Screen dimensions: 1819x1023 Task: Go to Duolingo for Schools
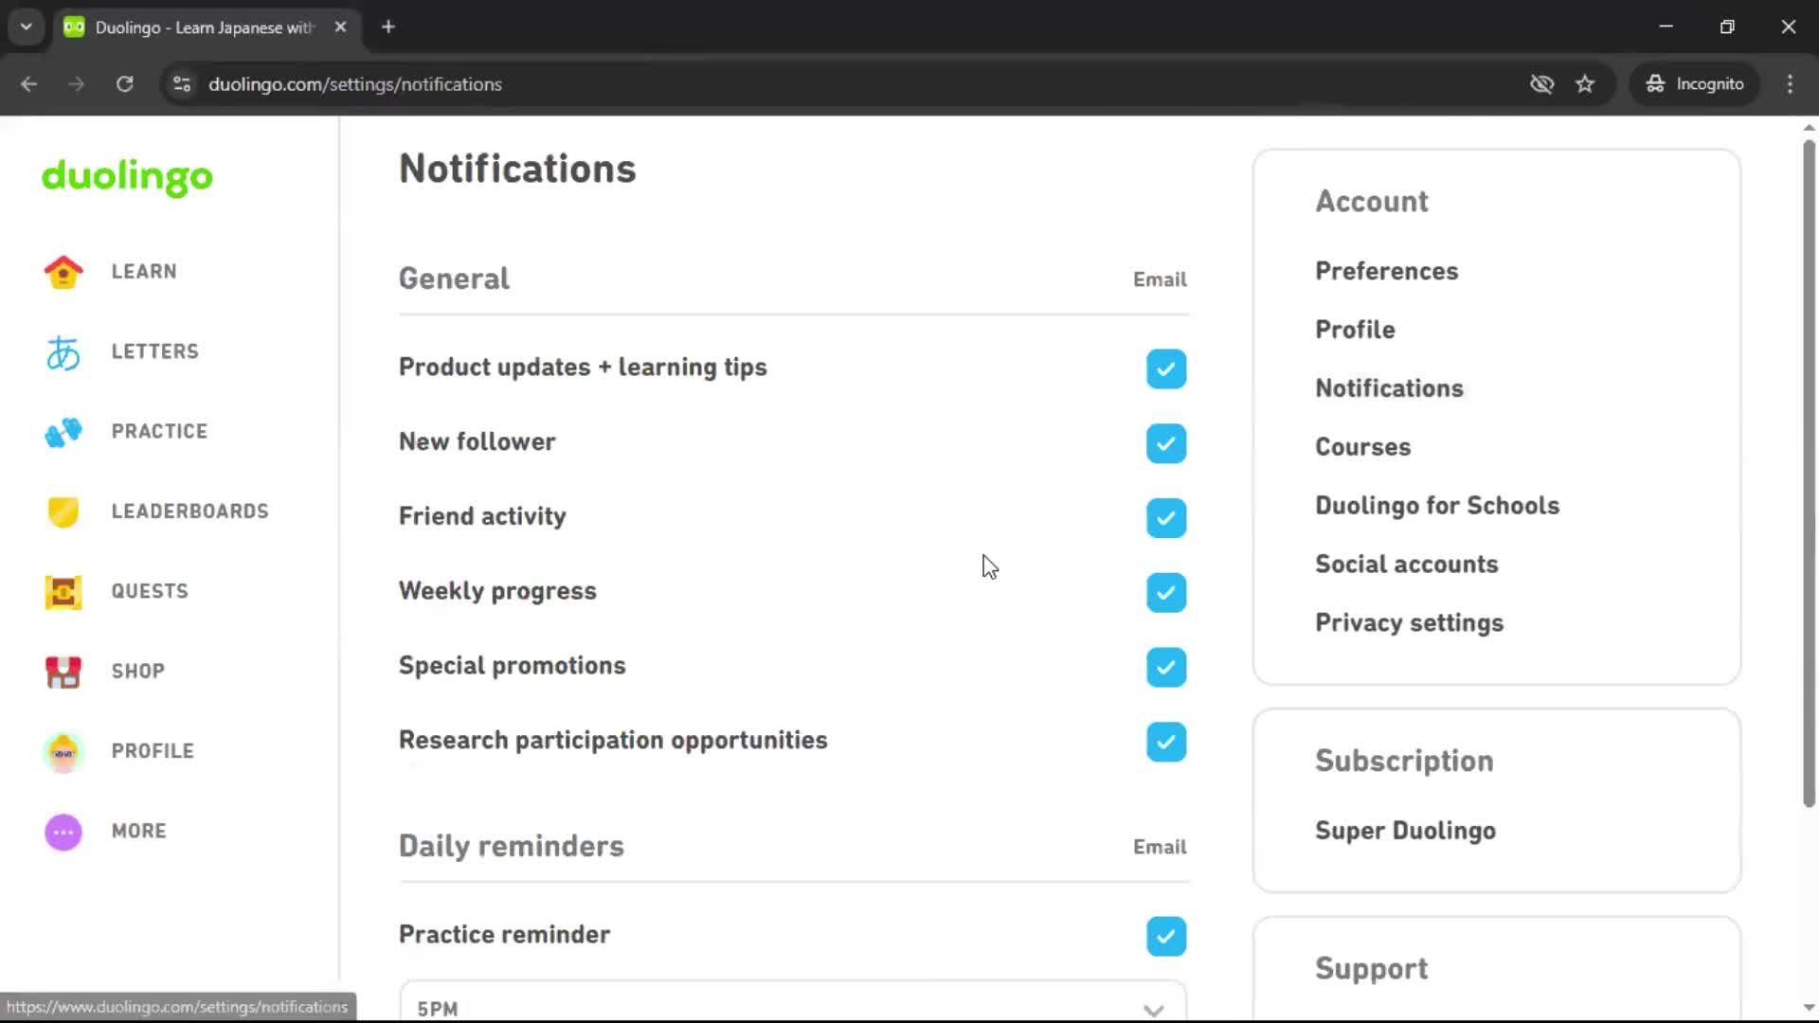pos(1437,505)
